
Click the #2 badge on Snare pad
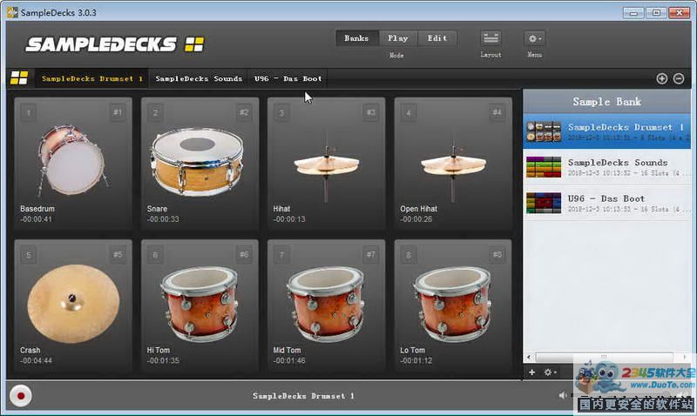[x=244, y=112]
